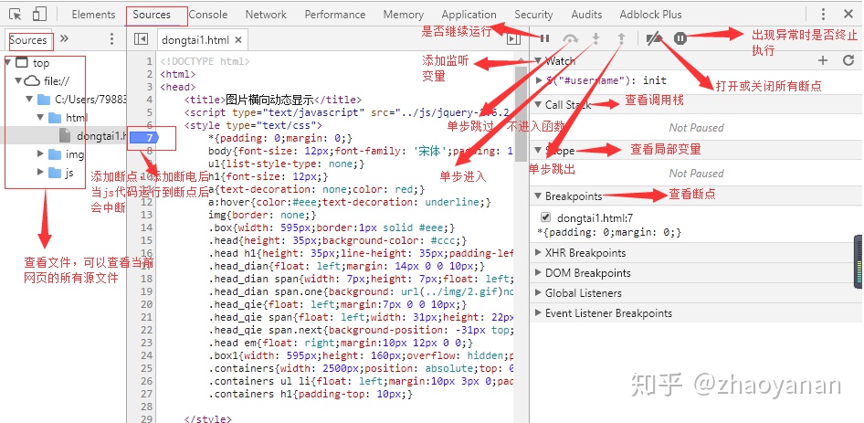
Task: Refresh watch expressions
Action: point(848,60)
